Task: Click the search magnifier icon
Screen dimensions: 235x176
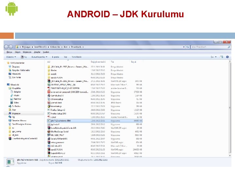Action: [x=229, y=47]
